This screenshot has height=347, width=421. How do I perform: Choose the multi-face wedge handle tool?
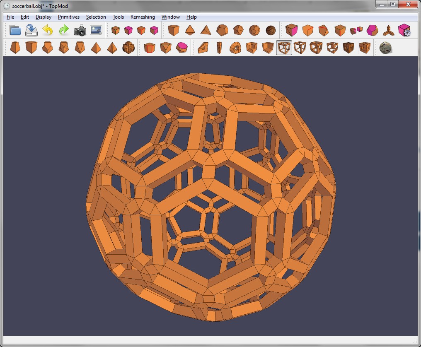pos(203,48)
